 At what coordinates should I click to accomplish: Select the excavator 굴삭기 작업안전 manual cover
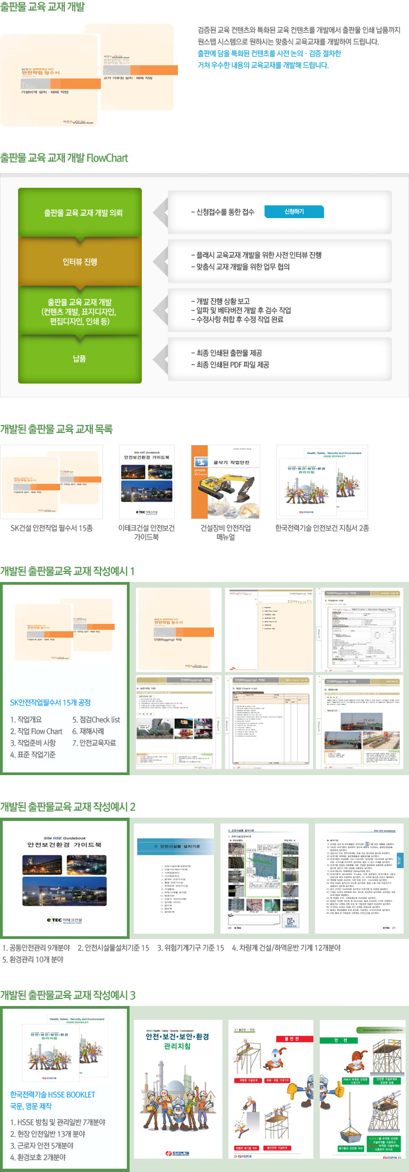(x=225, y=482)
